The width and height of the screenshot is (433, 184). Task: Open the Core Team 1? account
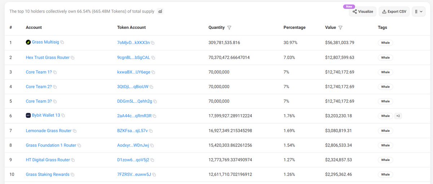[x=39, y=72]
